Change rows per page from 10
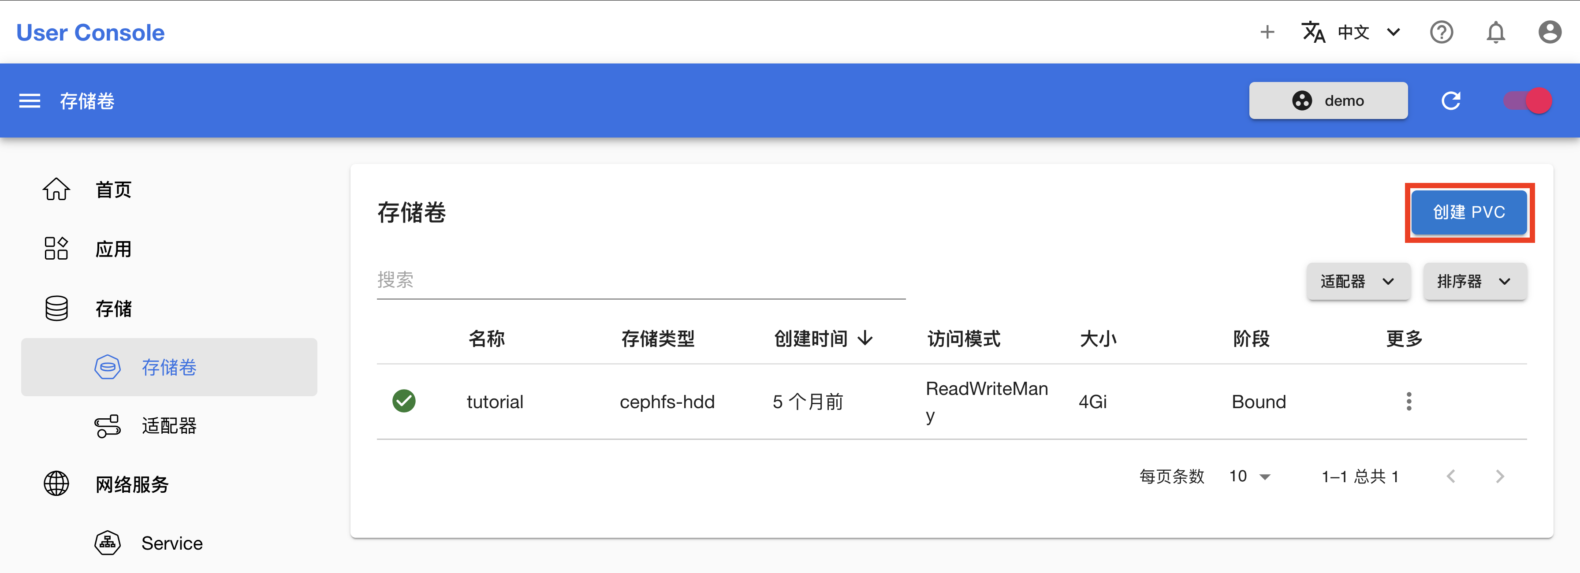 click(x=1250, y=476)
